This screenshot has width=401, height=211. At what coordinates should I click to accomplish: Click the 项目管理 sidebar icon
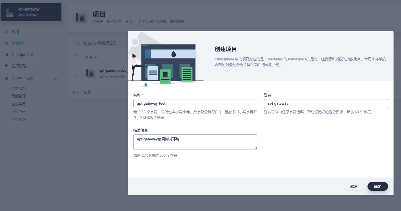click(x=6, y=43)
